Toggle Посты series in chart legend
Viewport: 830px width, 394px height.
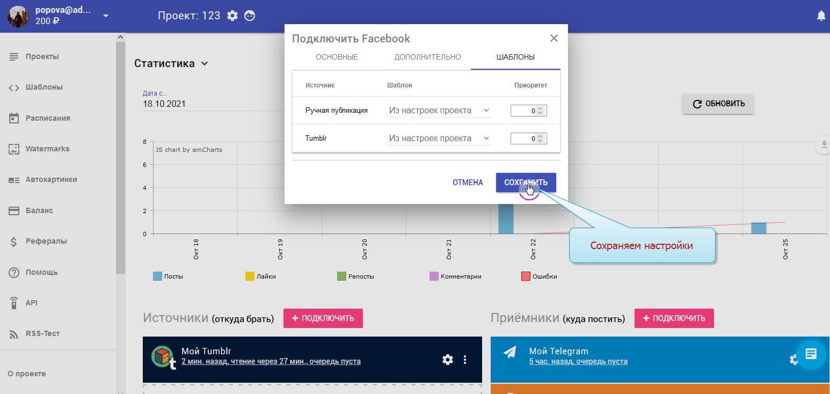pyautogui.click(x=157, y=276)
